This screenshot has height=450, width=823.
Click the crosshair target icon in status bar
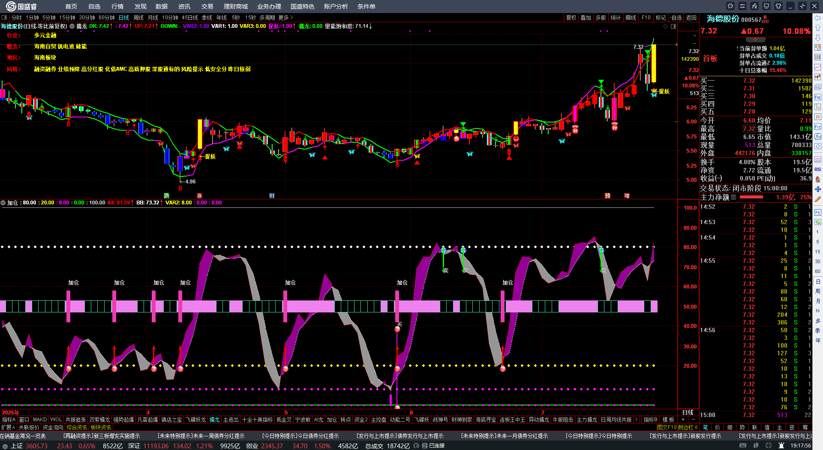[x=769, y=446]
